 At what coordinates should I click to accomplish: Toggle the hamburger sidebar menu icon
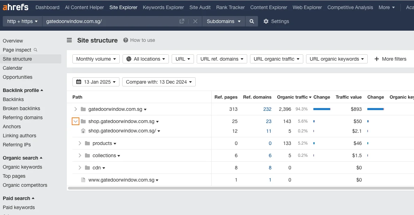[x=69, y=40]
